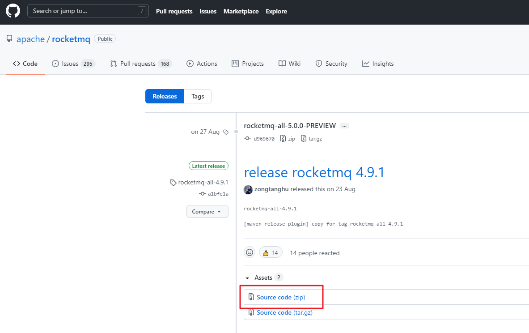
Task: Click the repository book icon
Action: (x=9, y=39)
